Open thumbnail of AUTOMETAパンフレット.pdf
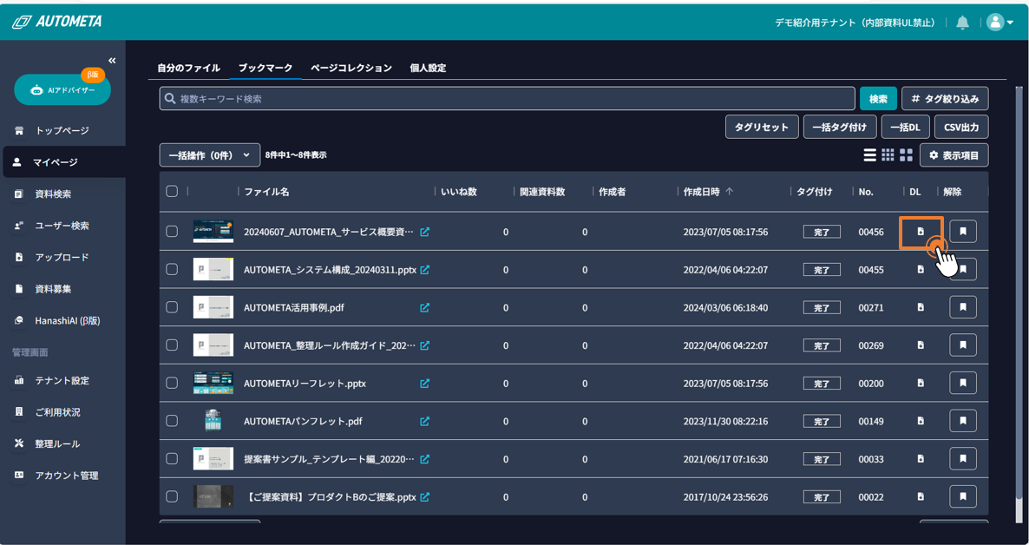The height and width of the screenshot is (545, 1029). click(213, 421)
